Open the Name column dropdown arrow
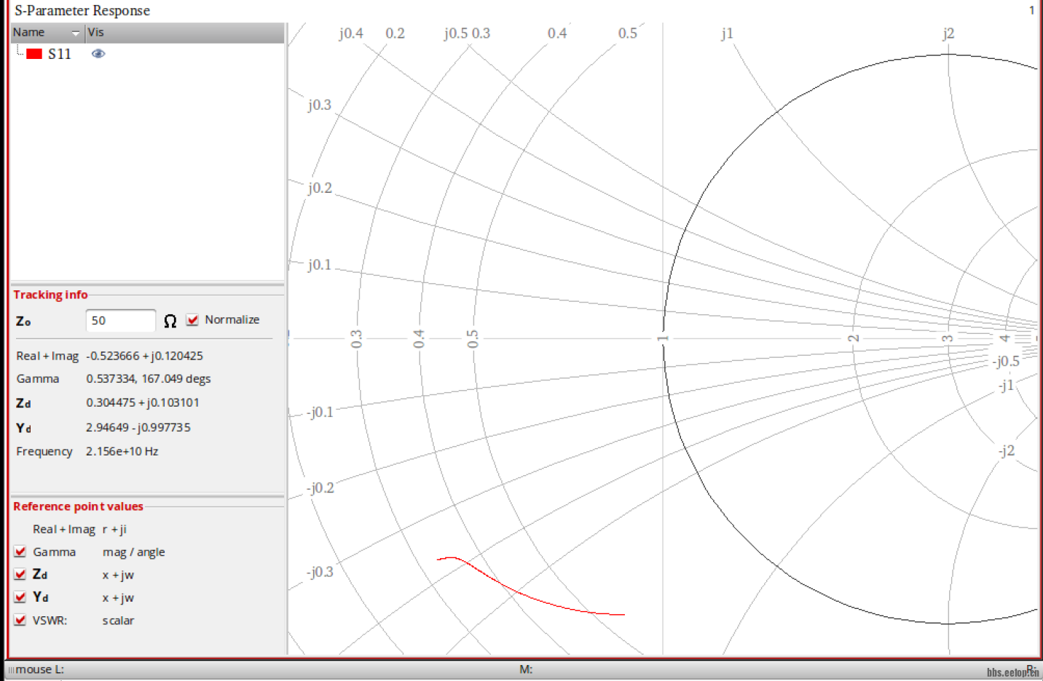Viewport: 1043px width, 681px height. pyautogui.click(x=76, y=33)
